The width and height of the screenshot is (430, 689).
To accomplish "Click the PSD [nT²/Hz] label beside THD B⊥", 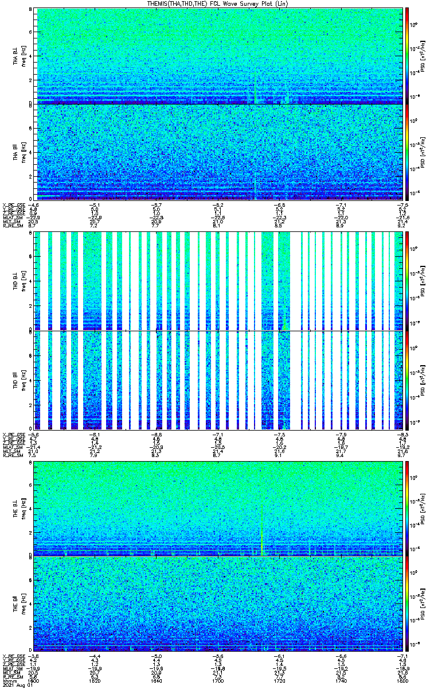I will click(424, 281).
